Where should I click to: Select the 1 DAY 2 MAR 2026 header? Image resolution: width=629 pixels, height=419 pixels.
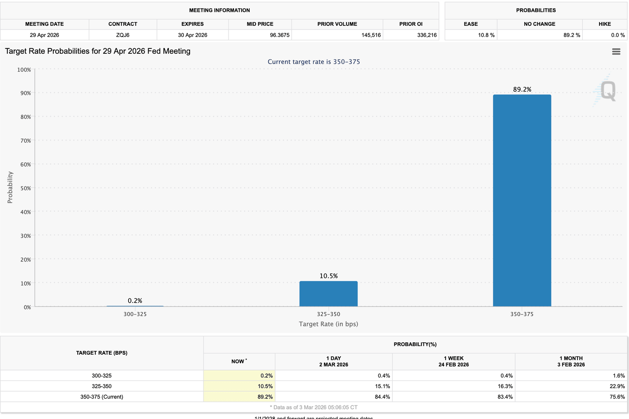tap(333, 361)
